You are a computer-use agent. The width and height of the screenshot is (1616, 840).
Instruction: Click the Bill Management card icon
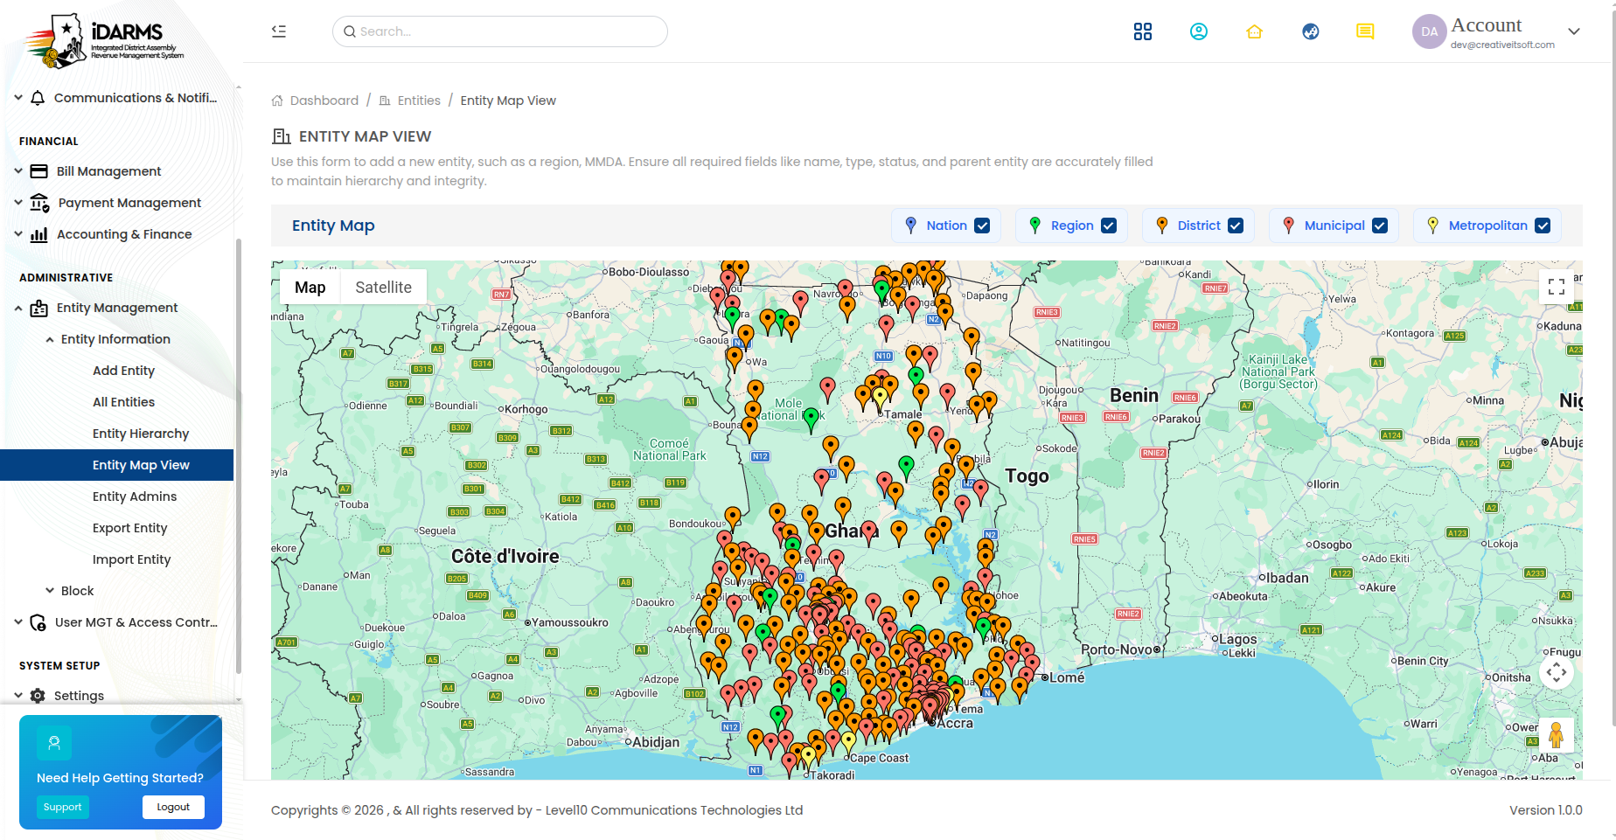point(39,171)
